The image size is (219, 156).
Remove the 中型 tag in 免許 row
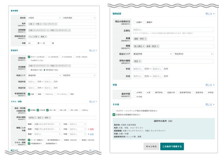(x=41, y=24)
